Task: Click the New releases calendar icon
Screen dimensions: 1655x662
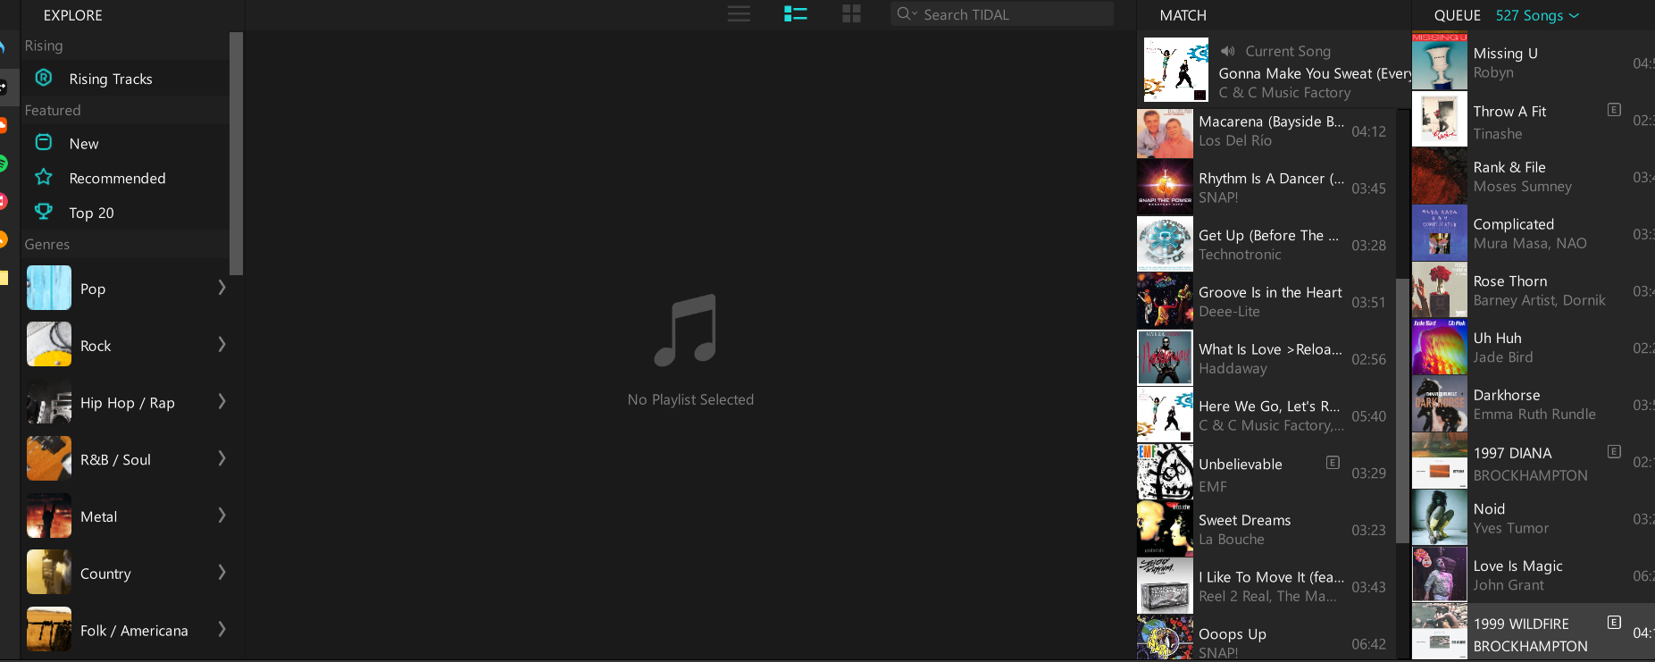Action: [x=43, y=143]
